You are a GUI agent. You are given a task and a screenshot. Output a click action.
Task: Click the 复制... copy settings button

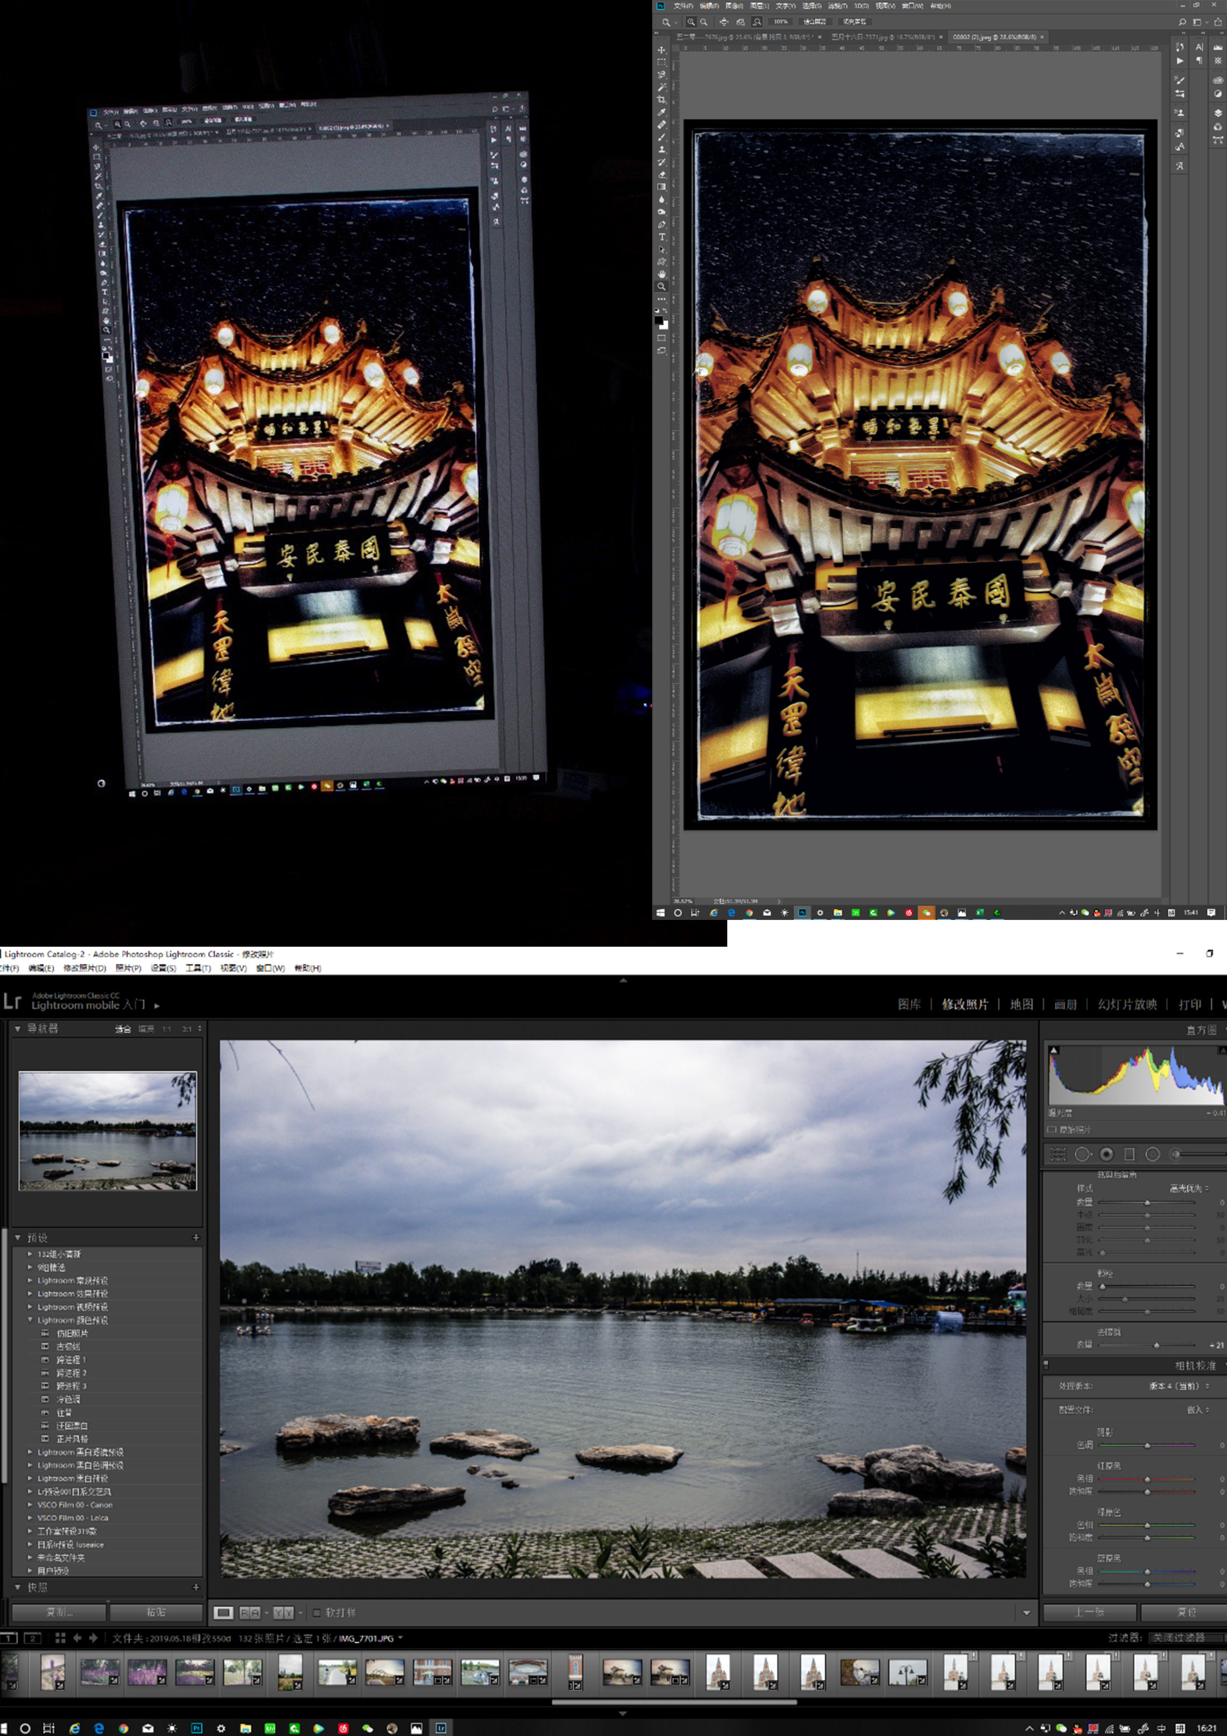click(59, 1612)
